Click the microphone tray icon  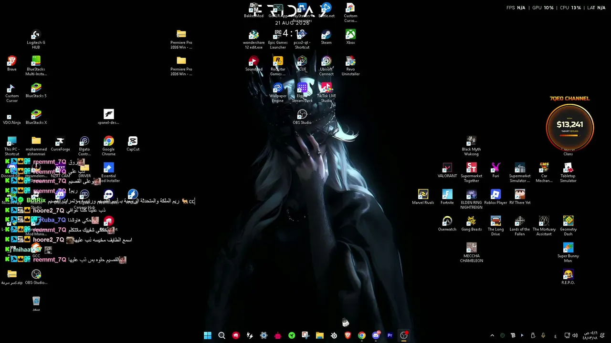point(543,335)
